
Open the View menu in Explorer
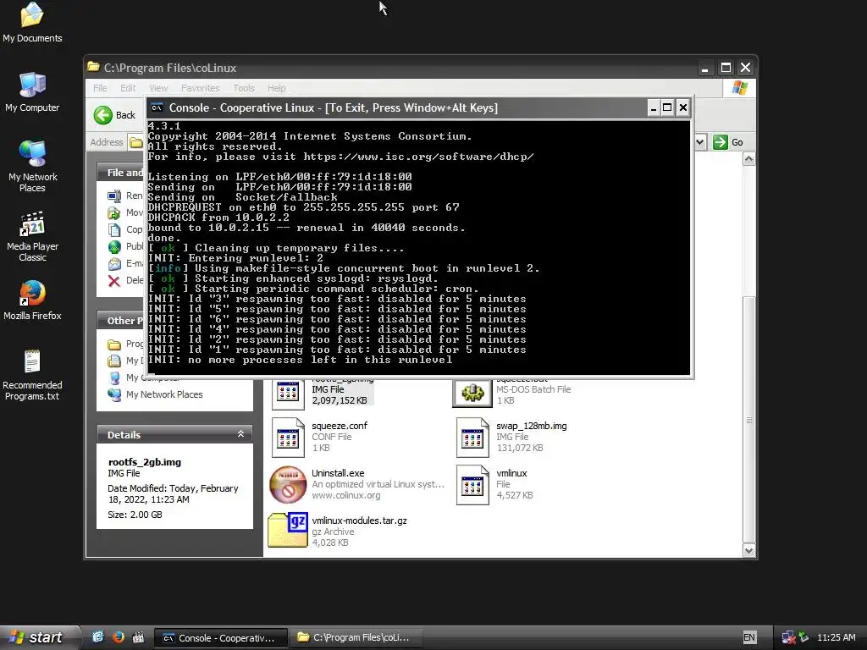coord(158,88)
